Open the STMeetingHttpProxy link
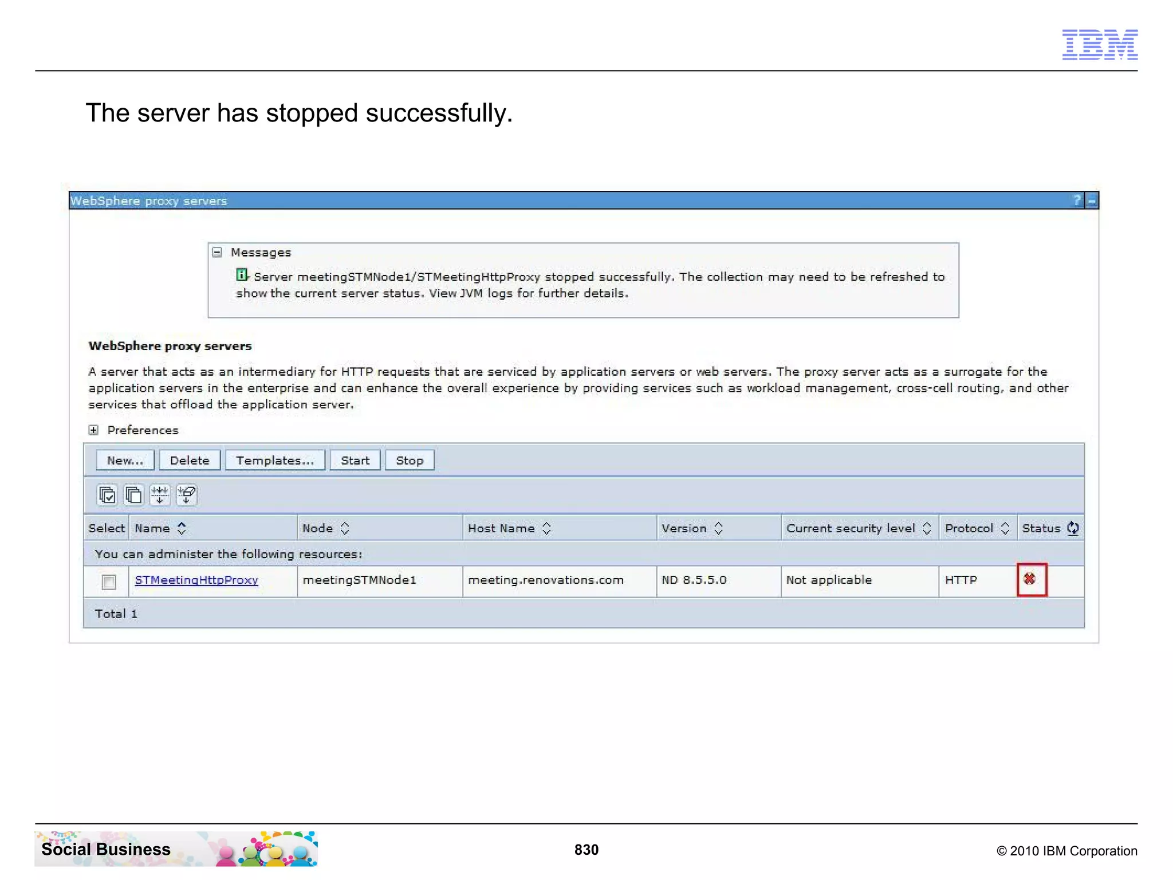 click(196, 580)
